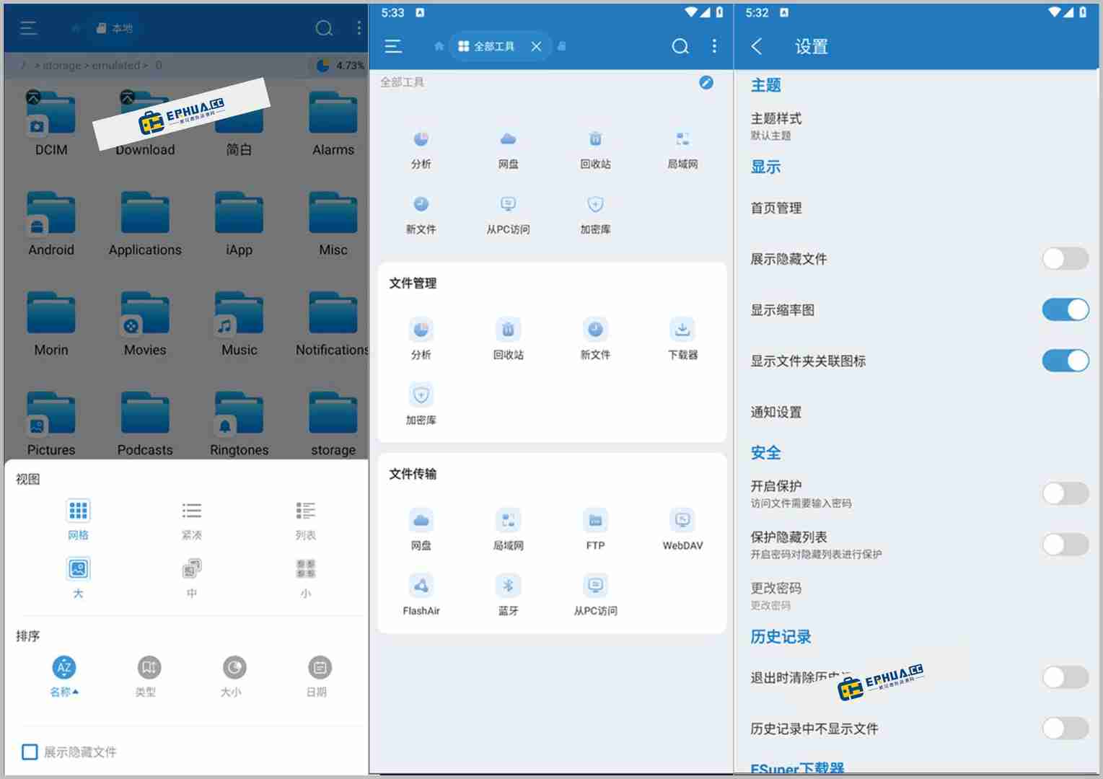Open the 分析 disk analyzer tool
Viewport: 1103px width, 779px height.
421,148
